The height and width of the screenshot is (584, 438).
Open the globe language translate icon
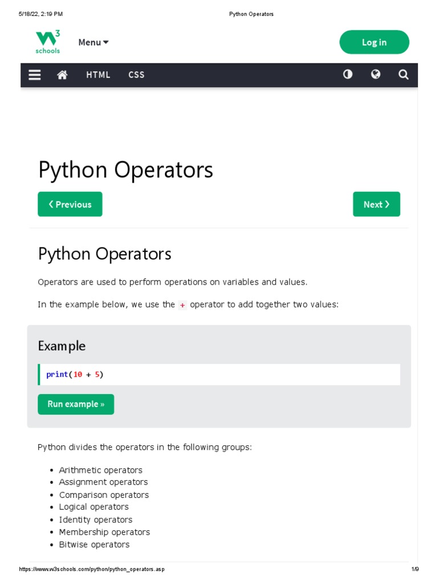coord(375,75)
